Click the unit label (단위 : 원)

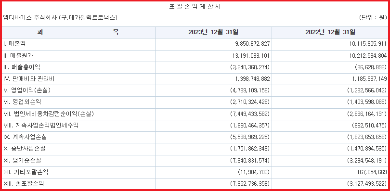point(373,18)
